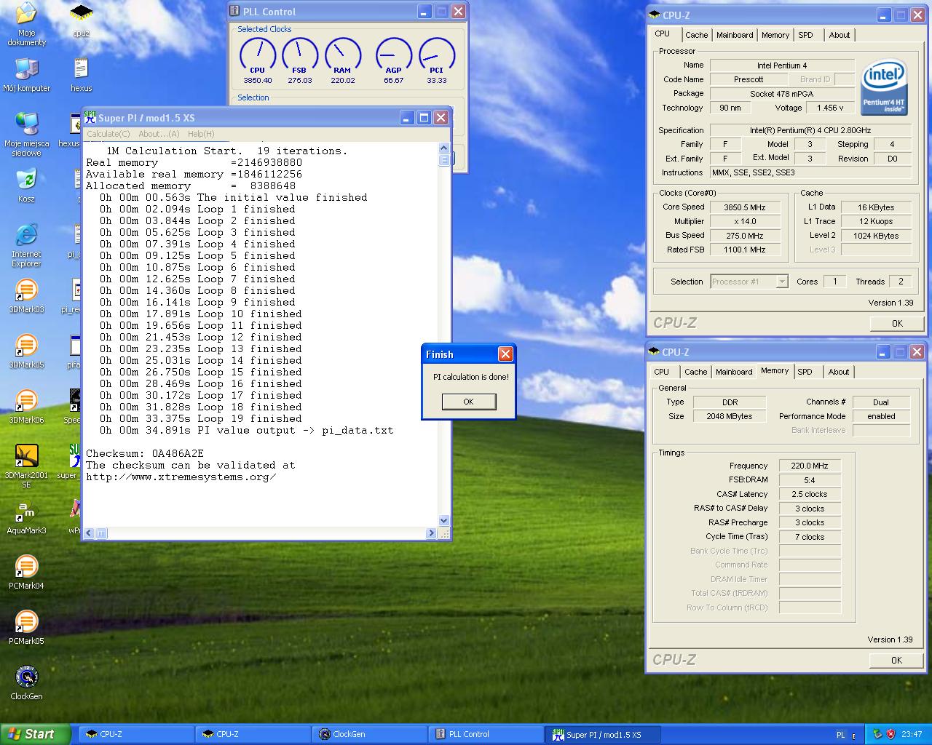932x745 pixels.
Task: Click the PL language indicator in tray
Action: tap(841, 735)
